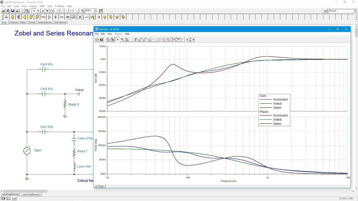This screenshot has width=358, height=201.
Task: Select the Basic component tab
Action: [4, 22]
